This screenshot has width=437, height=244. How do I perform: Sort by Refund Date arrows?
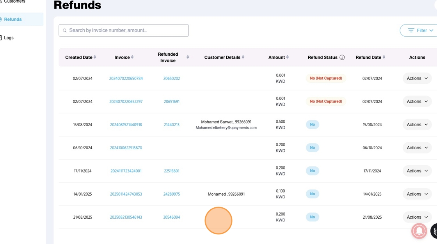[384, 57]
